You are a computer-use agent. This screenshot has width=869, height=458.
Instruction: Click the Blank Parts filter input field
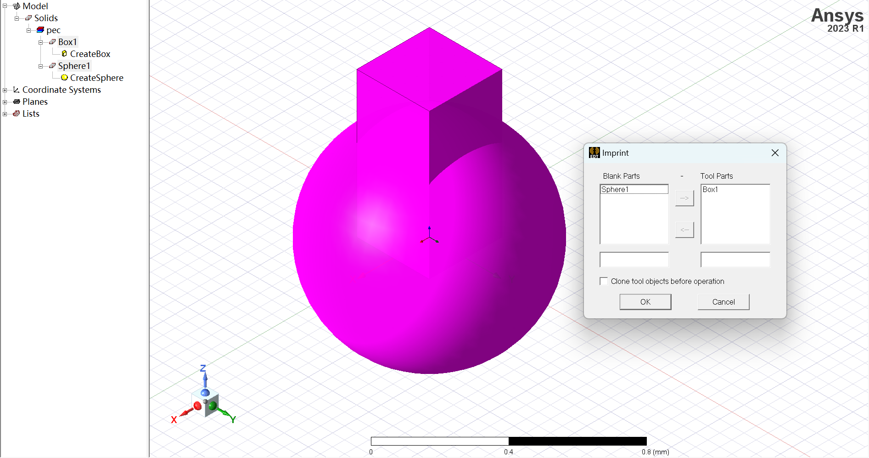634,260
